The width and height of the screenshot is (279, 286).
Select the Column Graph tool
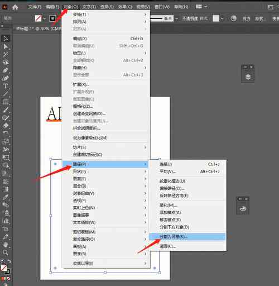tap(6, 221)
